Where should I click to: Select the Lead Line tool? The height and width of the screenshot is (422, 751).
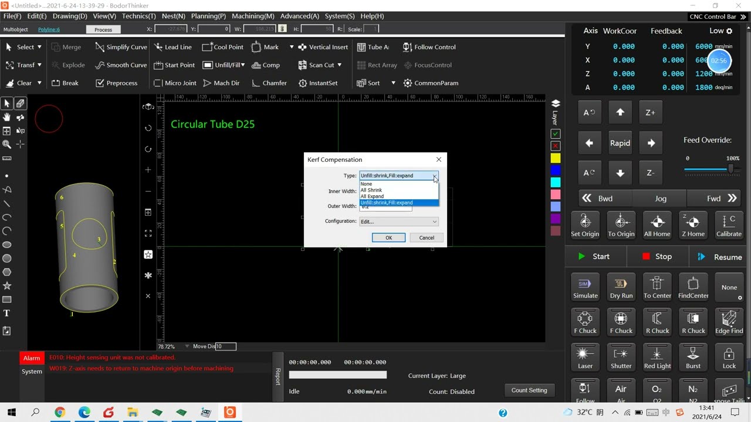173,47
